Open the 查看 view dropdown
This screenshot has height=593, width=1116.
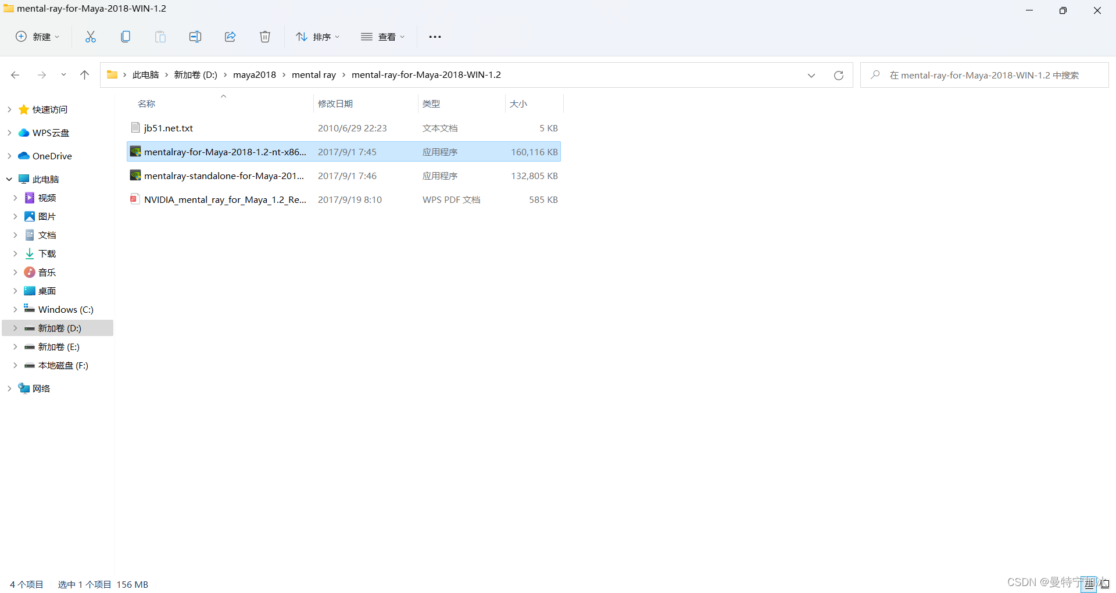382,37
